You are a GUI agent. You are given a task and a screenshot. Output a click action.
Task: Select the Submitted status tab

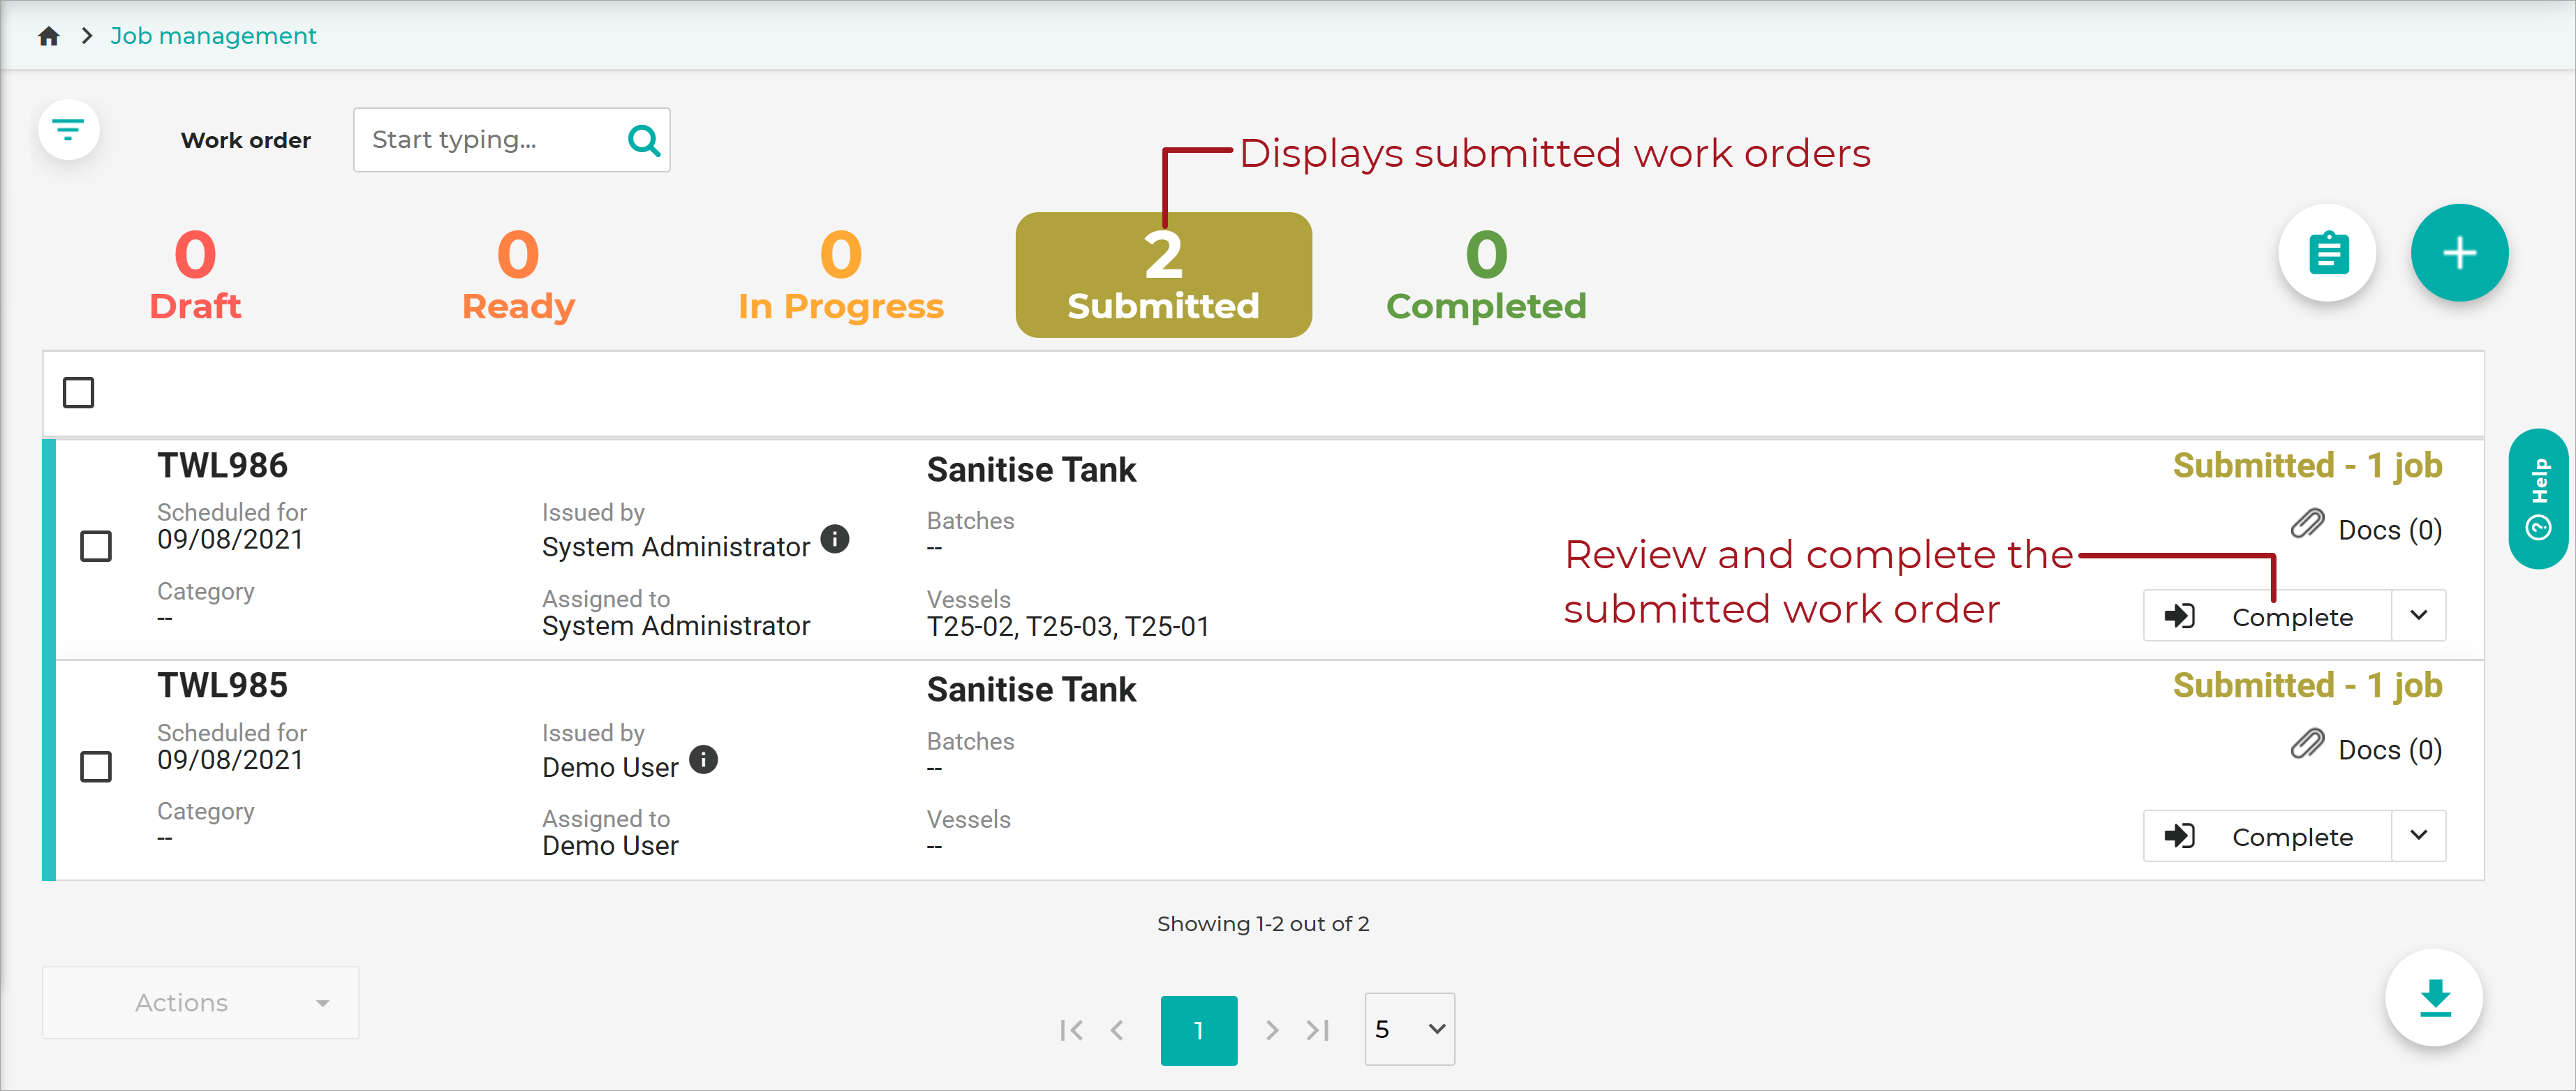pos(1163,275)
